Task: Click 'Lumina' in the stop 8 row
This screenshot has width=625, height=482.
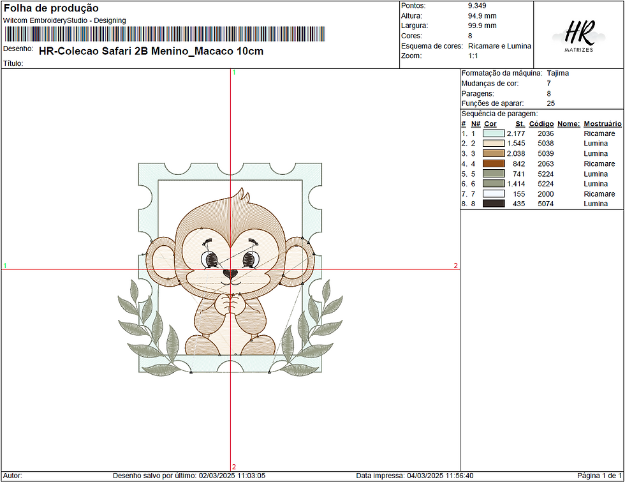Action: click(x=596, y=204)
